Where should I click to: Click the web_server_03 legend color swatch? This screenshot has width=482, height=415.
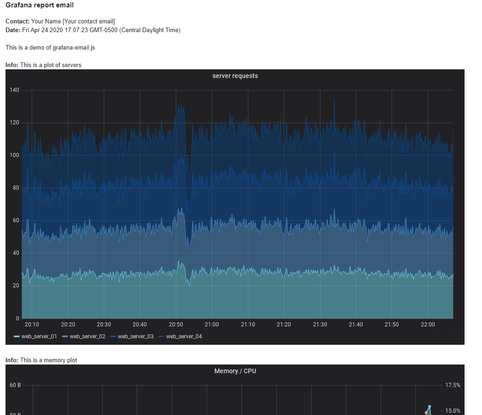click(x=113, y=336)
